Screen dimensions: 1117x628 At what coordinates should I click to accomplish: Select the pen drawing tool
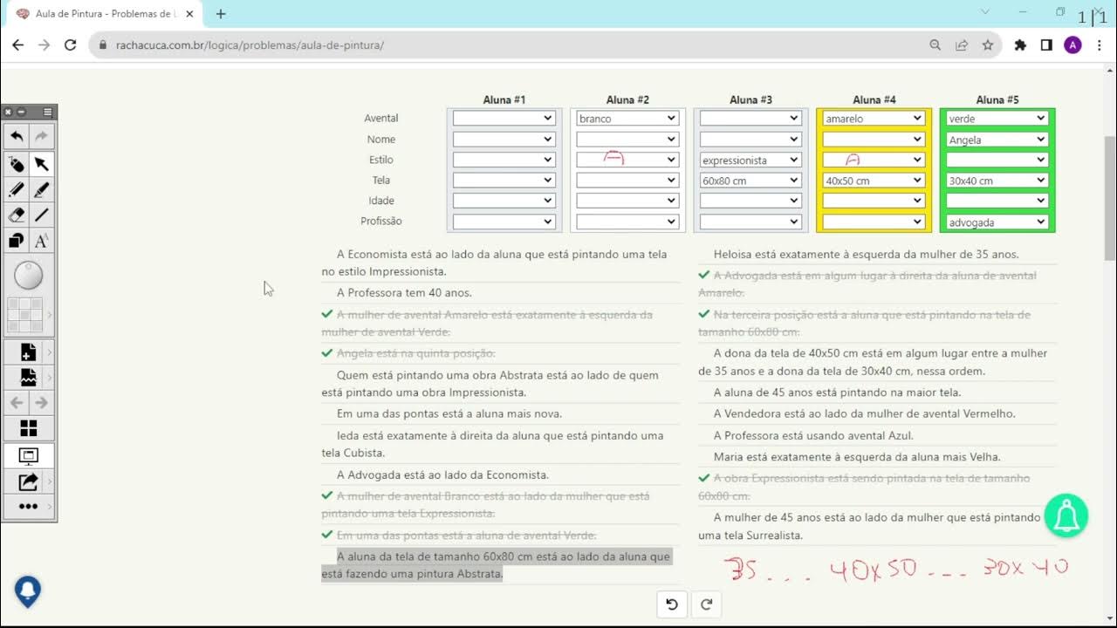17,189
